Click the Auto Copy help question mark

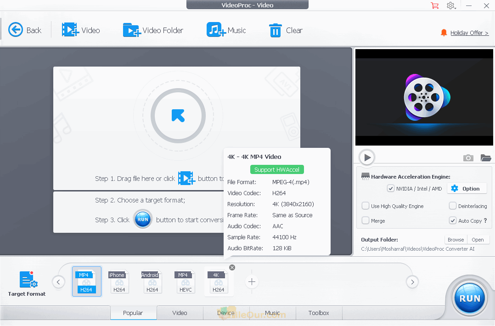(x=485, y=220)
